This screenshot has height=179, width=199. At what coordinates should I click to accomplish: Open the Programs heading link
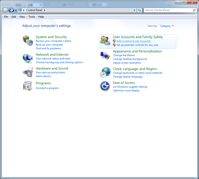pos(43,83)
